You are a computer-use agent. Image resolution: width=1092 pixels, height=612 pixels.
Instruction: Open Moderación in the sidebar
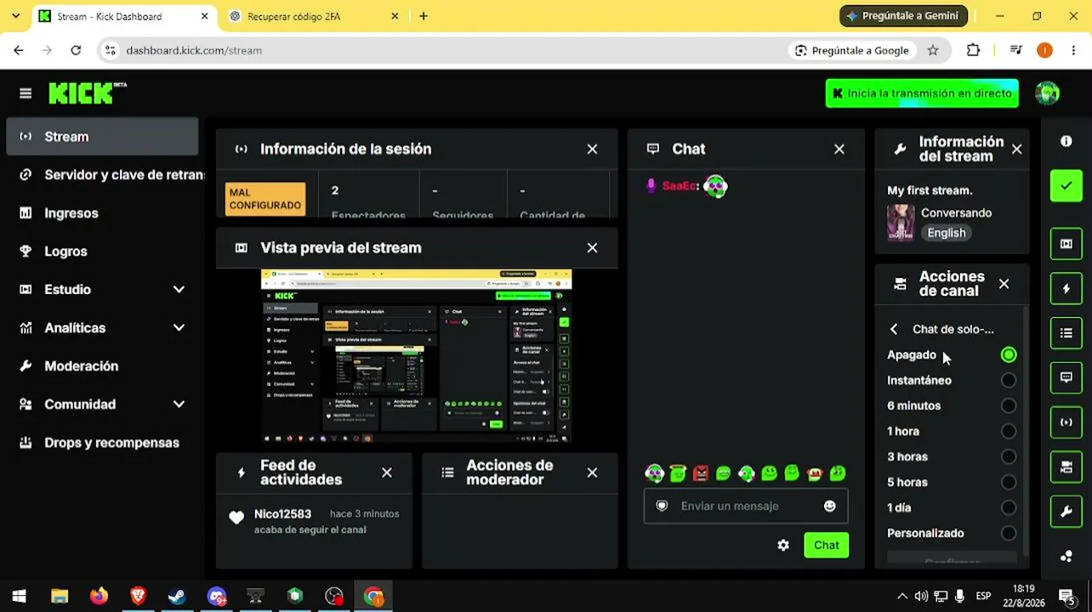102,366
